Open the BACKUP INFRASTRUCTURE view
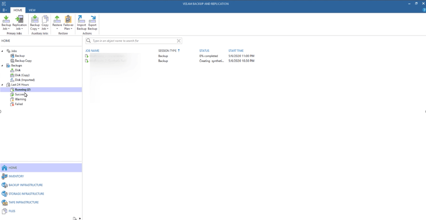The image size is (426, 220). pyautogui.click(x=41, y=185)
